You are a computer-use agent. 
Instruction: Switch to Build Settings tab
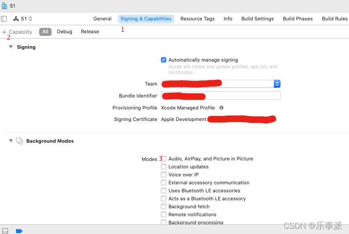pyautogui.click(x=257, y=19)
